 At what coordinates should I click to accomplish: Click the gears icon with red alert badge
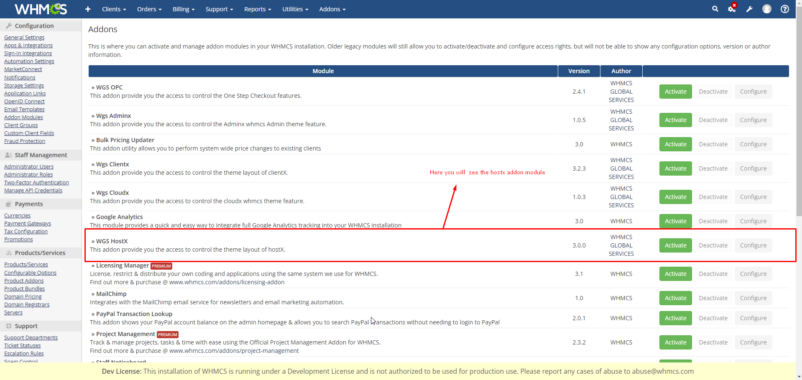click(732, 9)
